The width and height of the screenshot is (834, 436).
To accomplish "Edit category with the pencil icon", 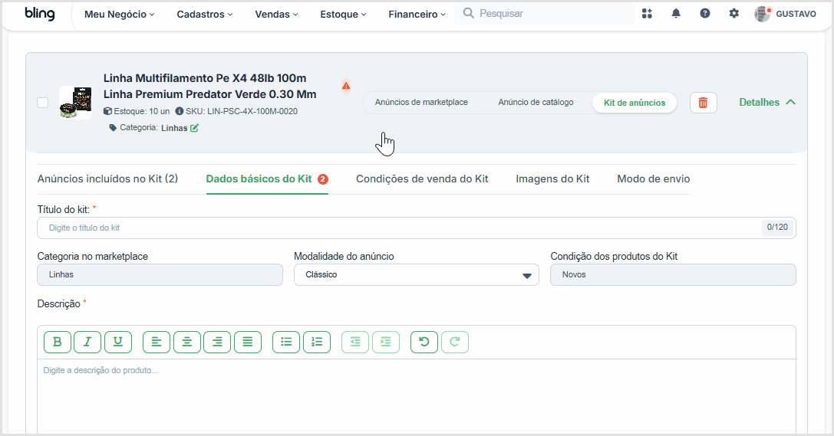I will click(x=195, y=128).
